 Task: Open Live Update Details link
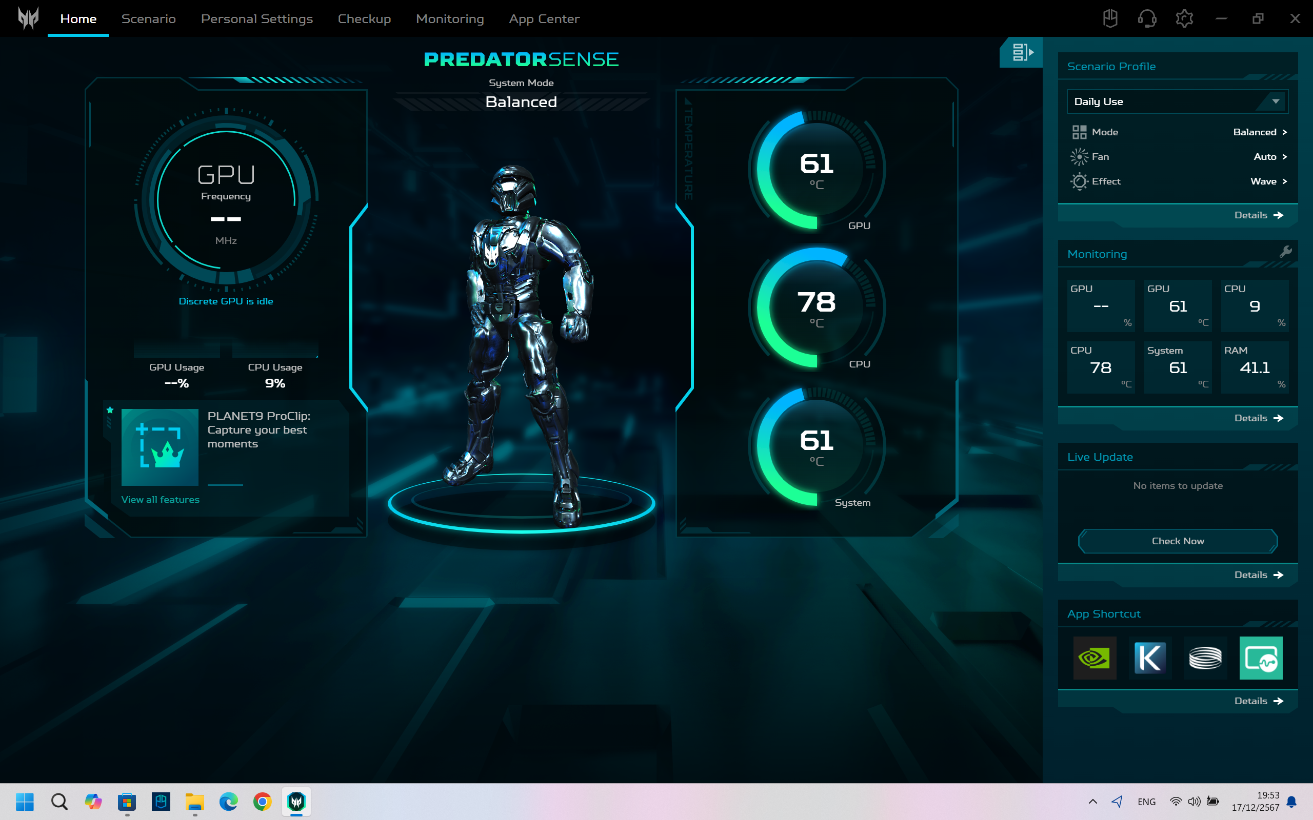click(x=1258, y=575)
